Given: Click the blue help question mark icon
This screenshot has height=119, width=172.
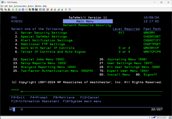Looking at the screenshot, I should coord(70,10).
